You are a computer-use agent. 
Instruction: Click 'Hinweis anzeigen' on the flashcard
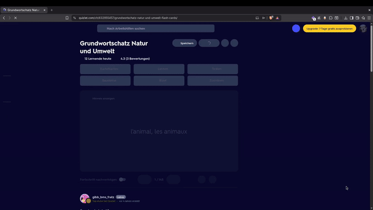[103, 99]
